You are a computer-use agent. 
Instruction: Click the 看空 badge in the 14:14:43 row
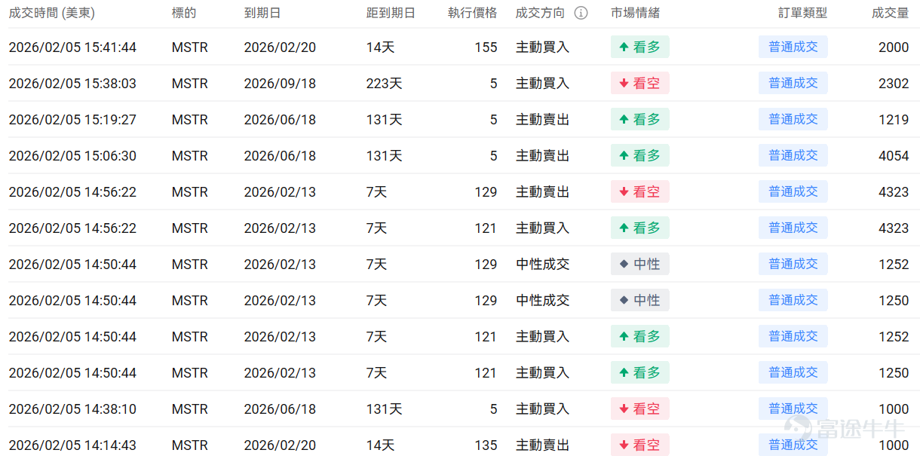[639, 445]
